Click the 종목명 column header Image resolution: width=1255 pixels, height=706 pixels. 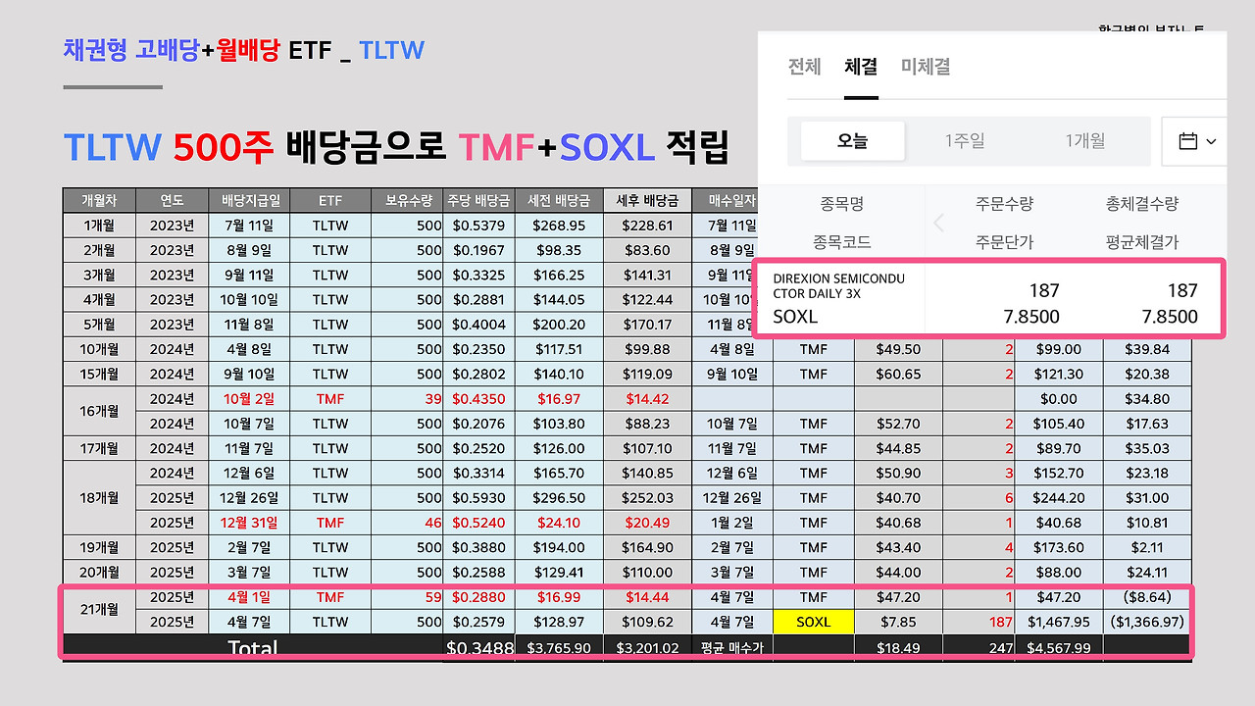[x=842, y=204]
